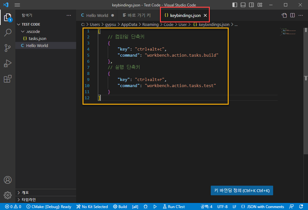Click the feedback icon in status bar
Viewport: 308px width, 210px height.
click(291, 207)
